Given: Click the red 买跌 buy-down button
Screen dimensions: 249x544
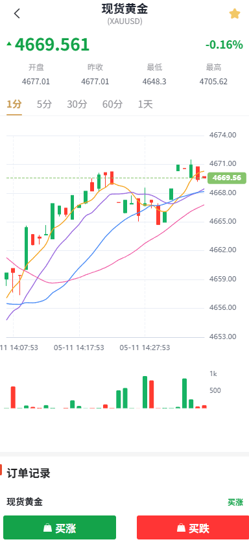Looking at the screenshot, I should 193,527.
